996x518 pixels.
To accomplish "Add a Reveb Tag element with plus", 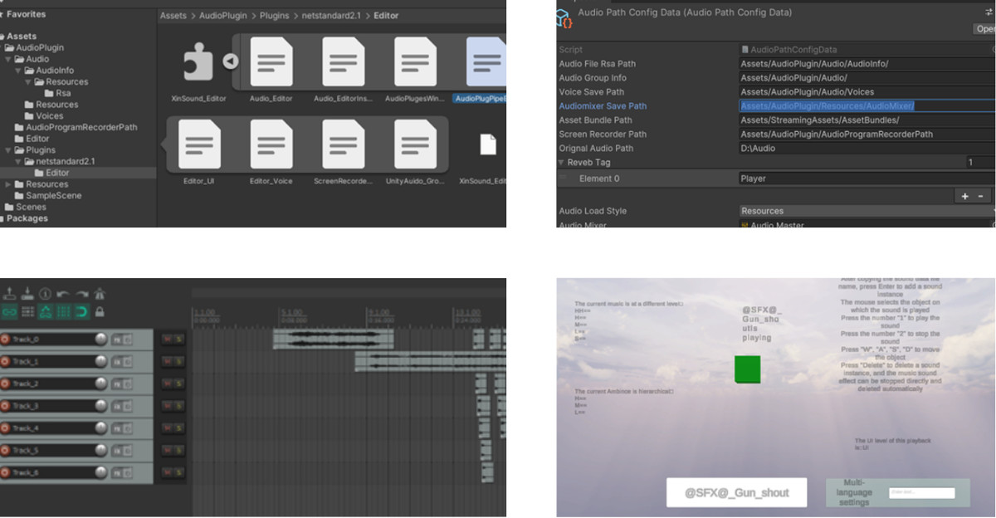I will [x=964, y=196].
